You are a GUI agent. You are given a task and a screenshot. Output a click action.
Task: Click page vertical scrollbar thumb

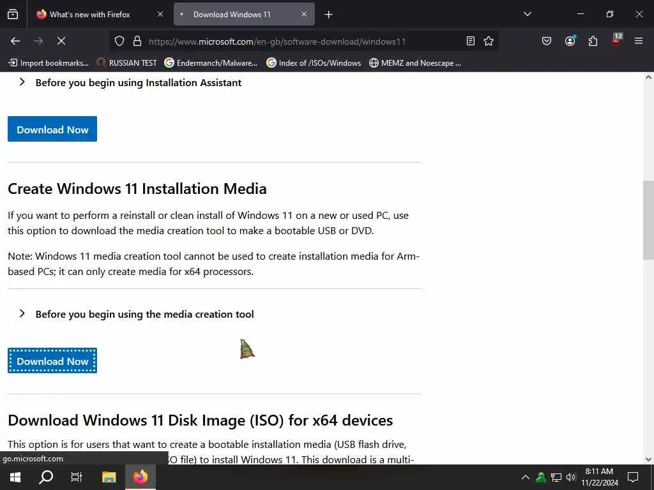(x=648, y=220)
